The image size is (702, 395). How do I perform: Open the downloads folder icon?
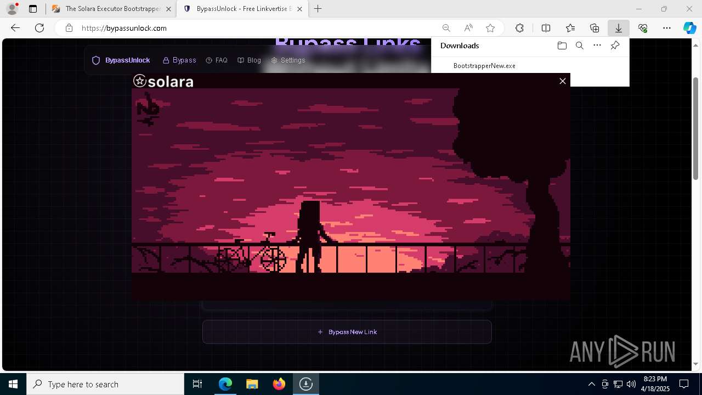coord(562,46)
